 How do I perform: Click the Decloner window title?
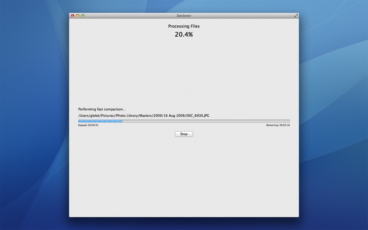coord(184,16)
